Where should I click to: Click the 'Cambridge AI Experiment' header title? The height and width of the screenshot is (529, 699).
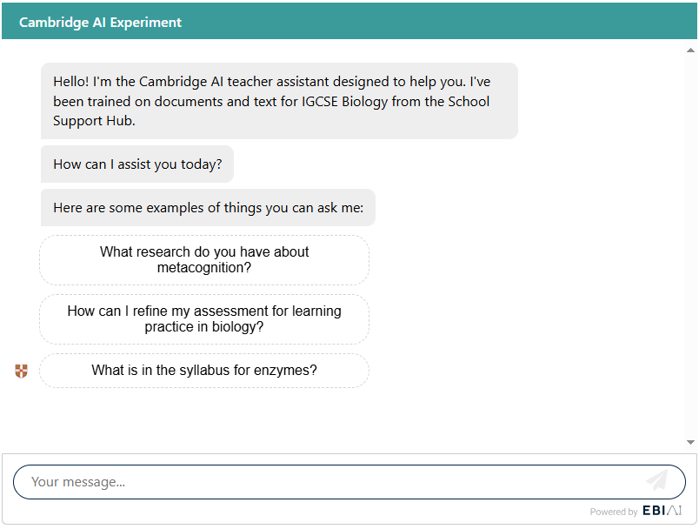tap(101, 23)
